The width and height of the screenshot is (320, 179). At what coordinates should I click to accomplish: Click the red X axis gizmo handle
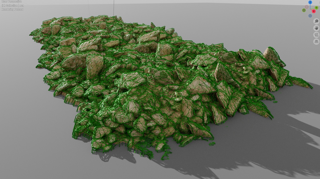313,11
